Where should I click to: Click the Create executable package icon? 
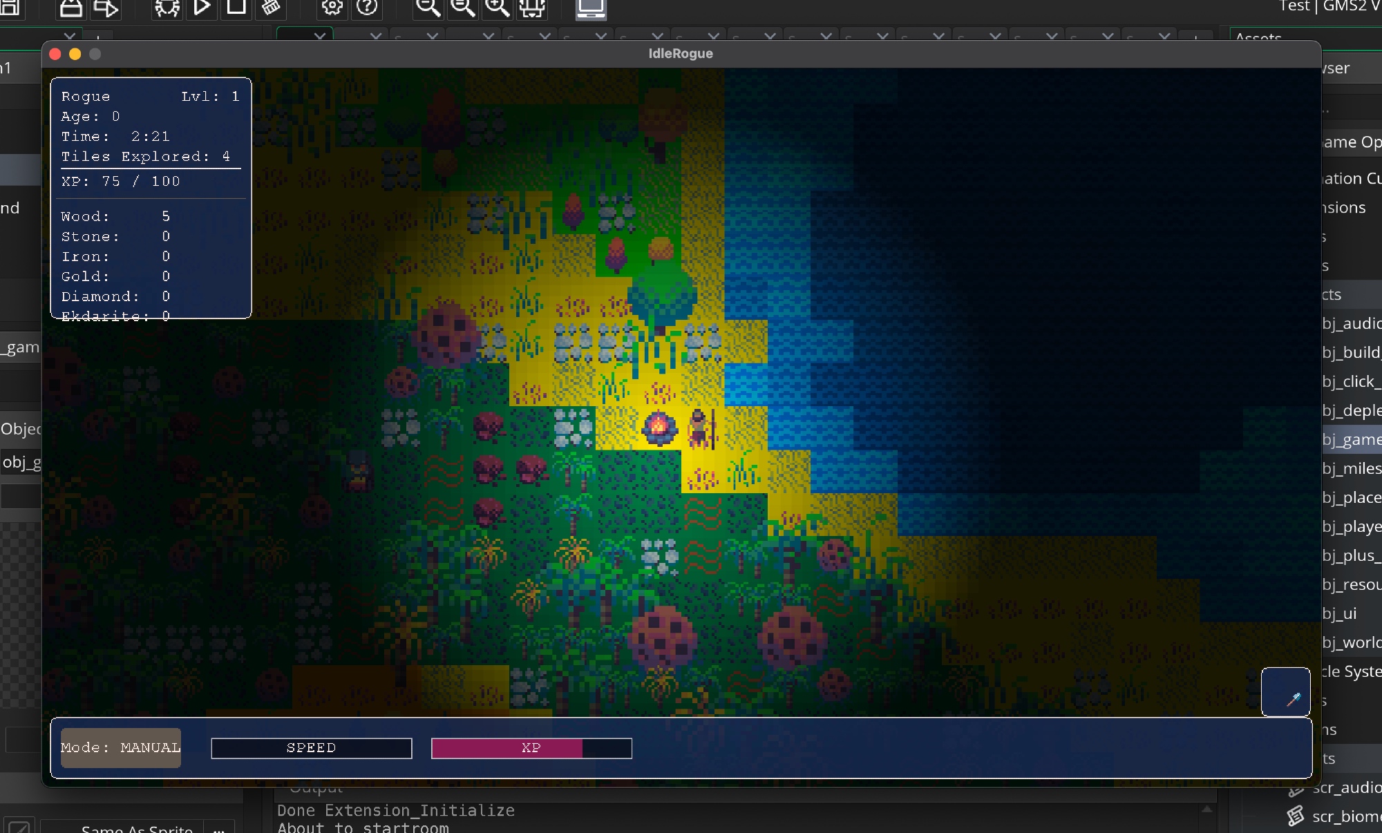pos(71,8)
